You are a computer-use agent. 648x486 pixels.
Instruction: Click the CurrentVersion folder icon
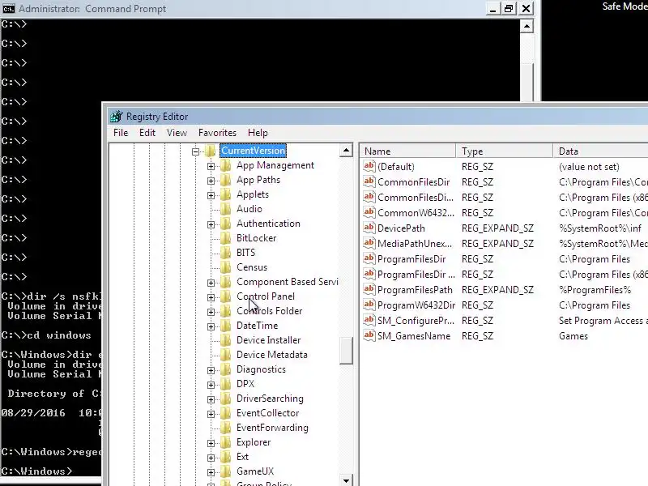[211, 151]
